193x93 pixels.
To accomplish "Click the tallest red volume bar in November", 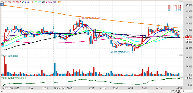I will coord(4,66).
